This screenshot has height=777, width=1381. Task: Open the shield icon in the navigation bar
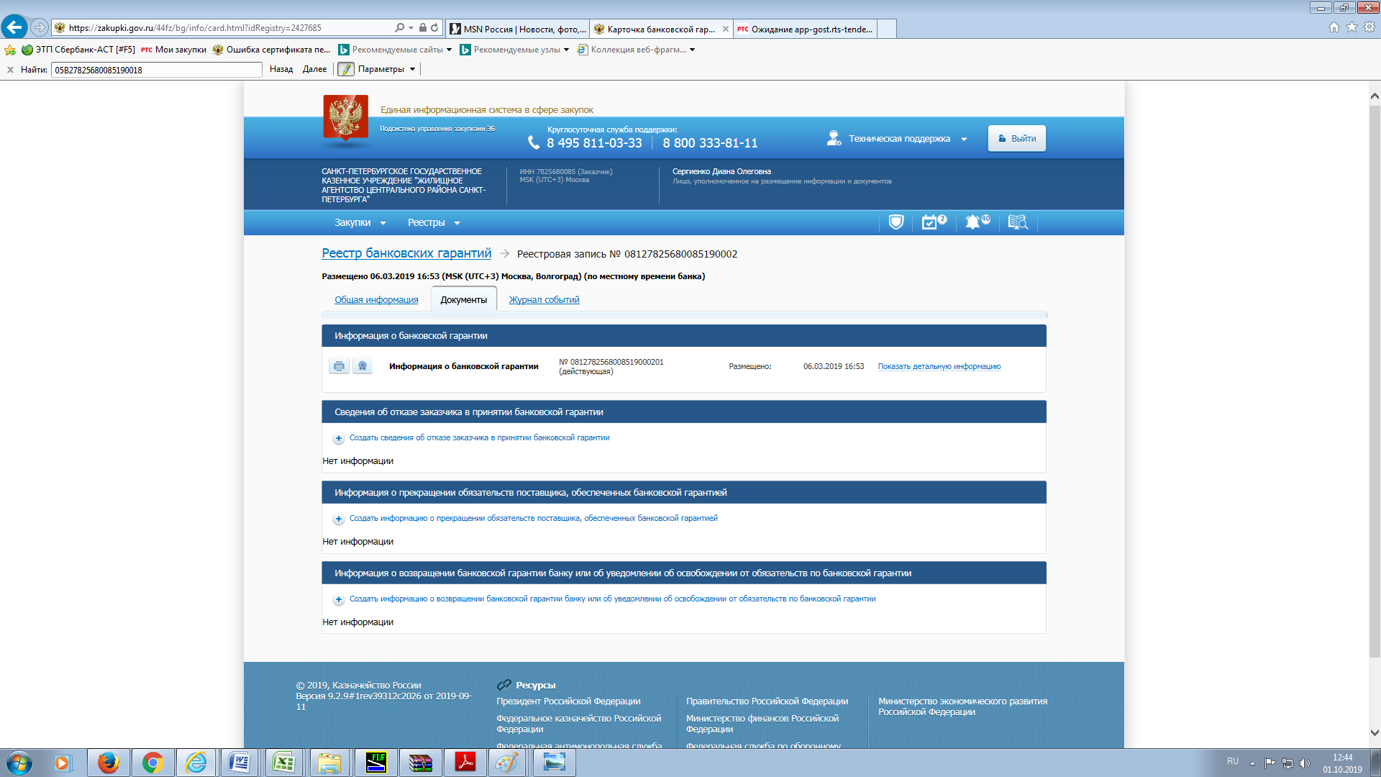(895, 222)
